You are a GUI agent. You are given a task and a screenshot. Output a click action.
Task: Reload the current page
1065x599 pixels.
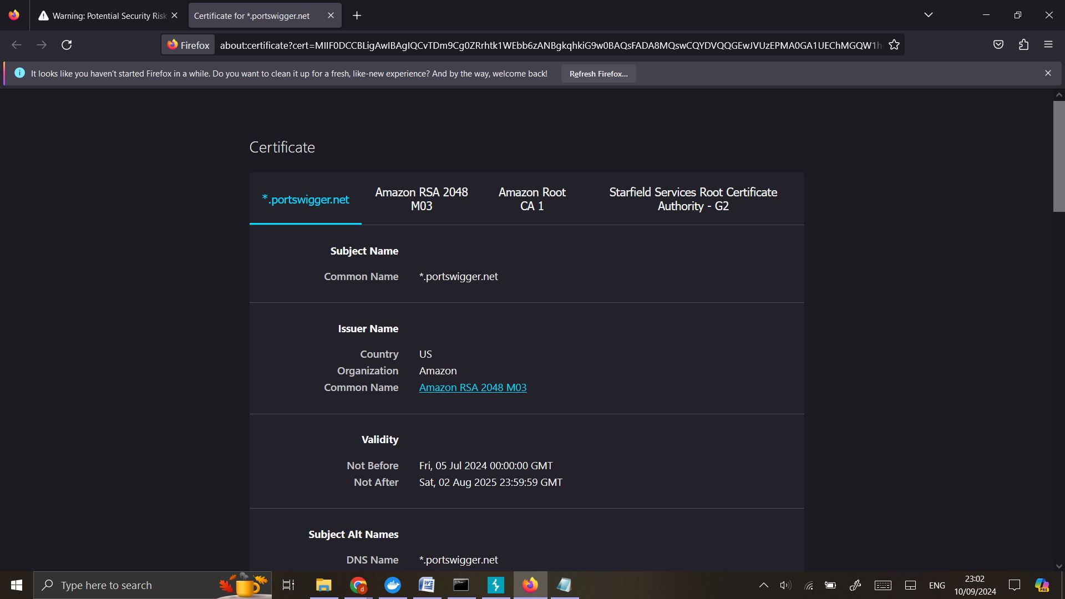coord(67,44)
